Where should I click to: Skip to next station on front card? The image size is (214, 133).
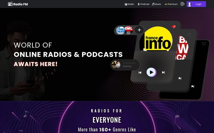(x=163, y=72)
